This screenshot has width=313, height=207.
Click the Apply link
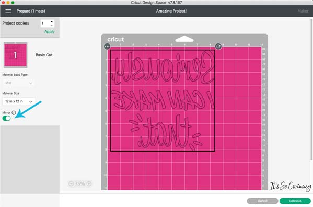click(49, 32)
